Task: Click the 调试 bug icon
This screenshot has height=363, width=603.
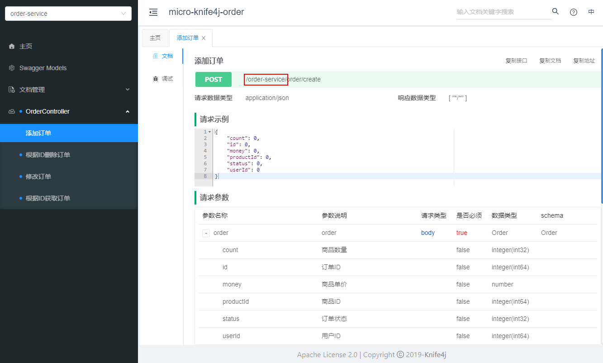Action: point(156,79)
